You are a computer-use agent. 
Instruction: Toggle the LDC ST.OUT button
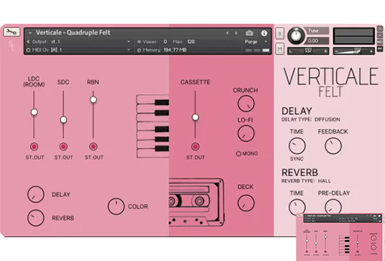click(34, 147)
